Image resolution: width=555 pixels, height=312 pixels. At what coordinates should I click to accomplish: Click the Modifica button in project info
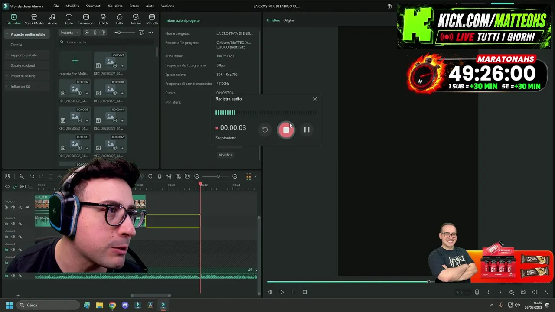pyautogui.click(x=225, y=155)
